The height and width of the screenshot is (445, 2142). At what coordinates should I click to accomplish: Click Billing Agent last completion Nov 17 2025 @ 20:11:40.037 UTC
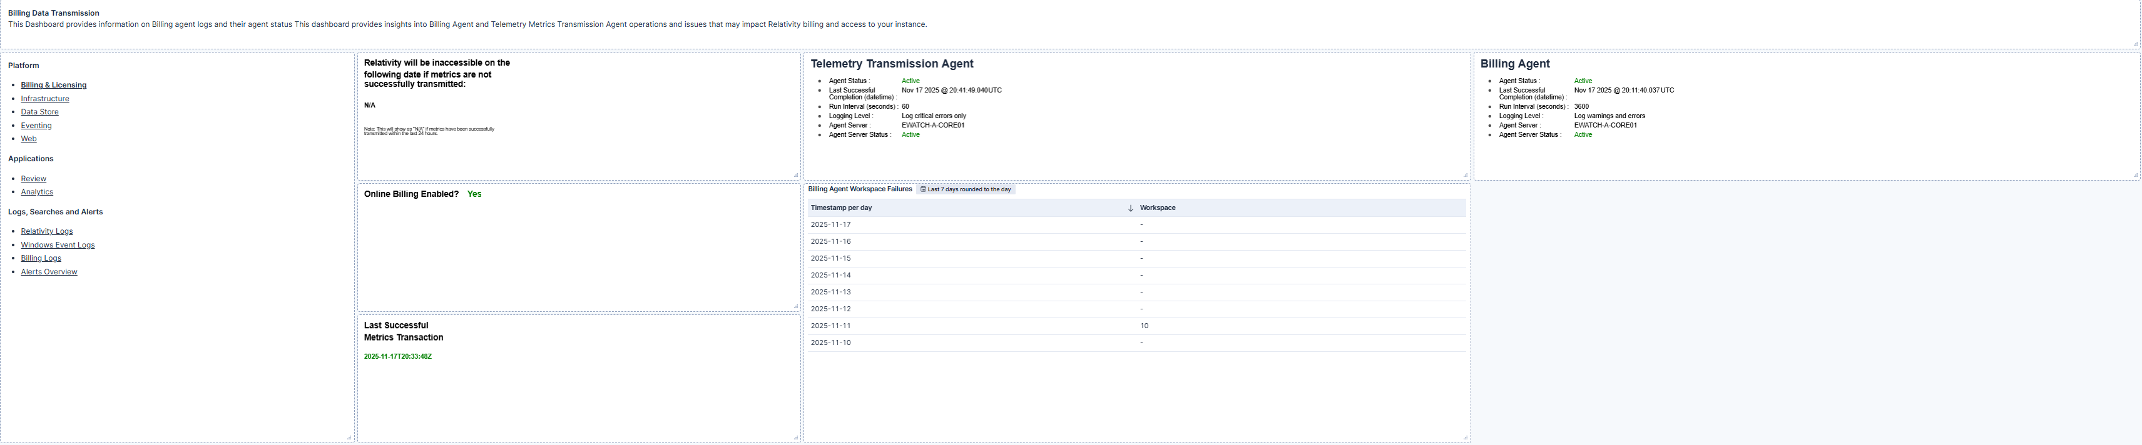click(1624, 91)
